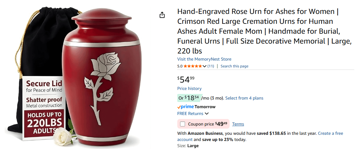Viewport: 358px width, 149px height.
Task: Click the Search this page link
Action: point(234,66)
